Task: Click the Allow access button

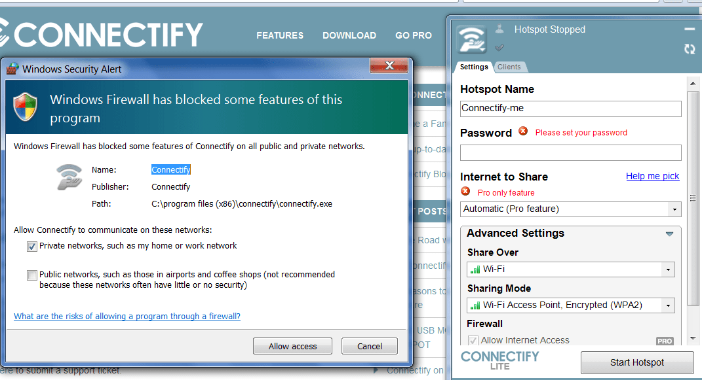Action: pyautogui.click(x=292, y=346)
